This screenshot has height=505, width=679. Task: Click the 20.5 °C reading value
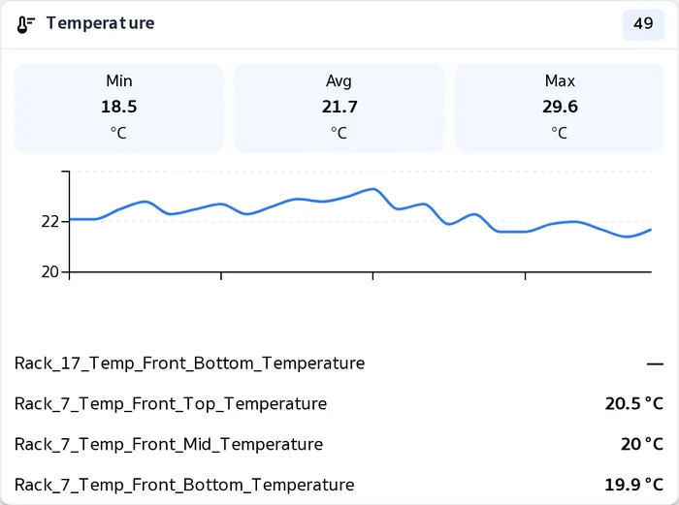click(634, 404)
